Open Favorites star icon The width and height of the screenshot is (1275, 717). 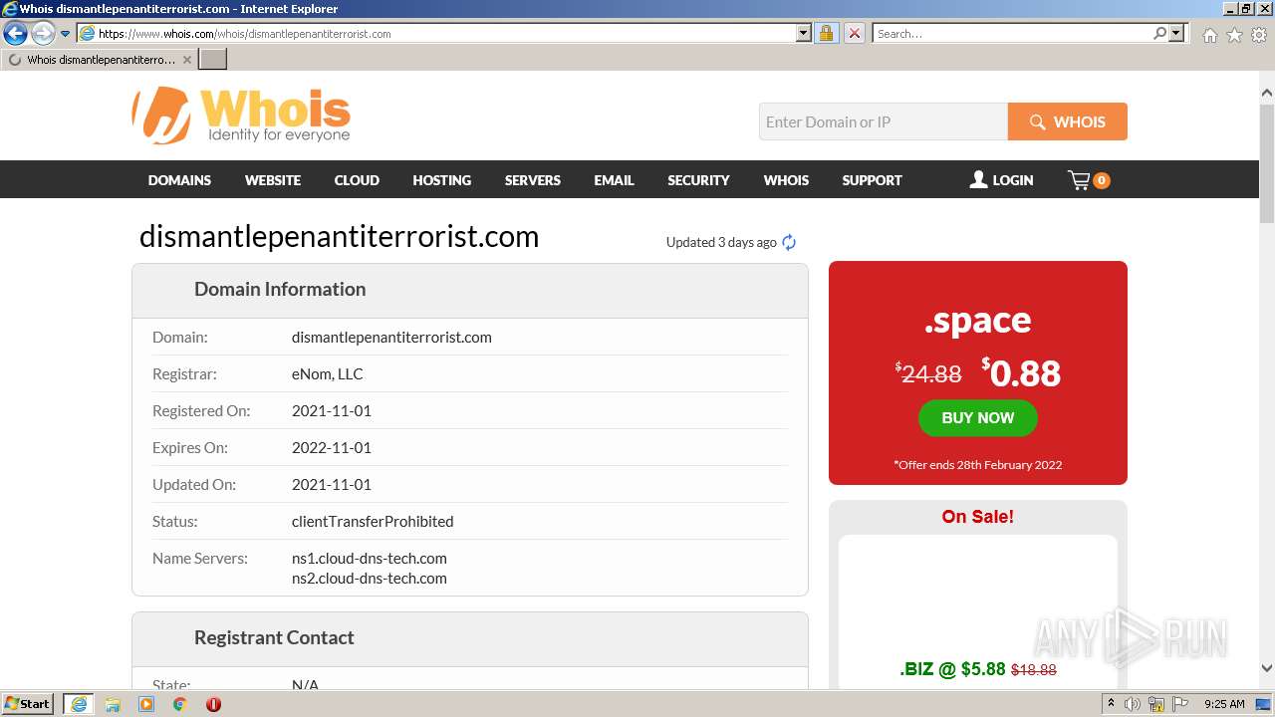coord(1234,35)
